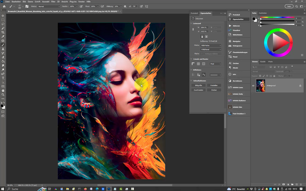Toggle the grid icon under Lineale und Raster
Viewport: 306px width, 191px height.
pos(198,64)
